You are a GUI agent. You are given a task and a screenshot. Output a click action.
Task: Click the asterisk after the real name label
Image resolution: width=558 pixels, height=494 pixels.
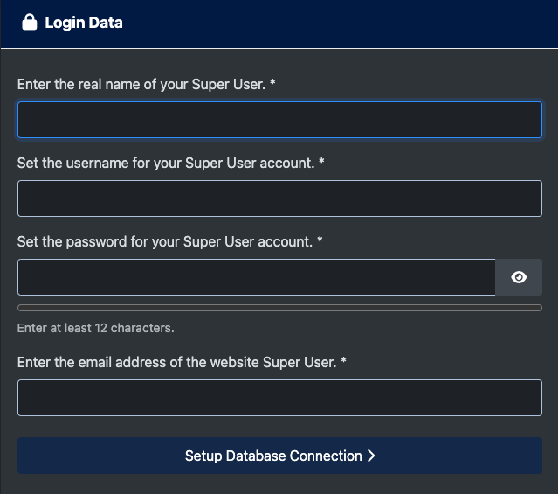(273, 84)
